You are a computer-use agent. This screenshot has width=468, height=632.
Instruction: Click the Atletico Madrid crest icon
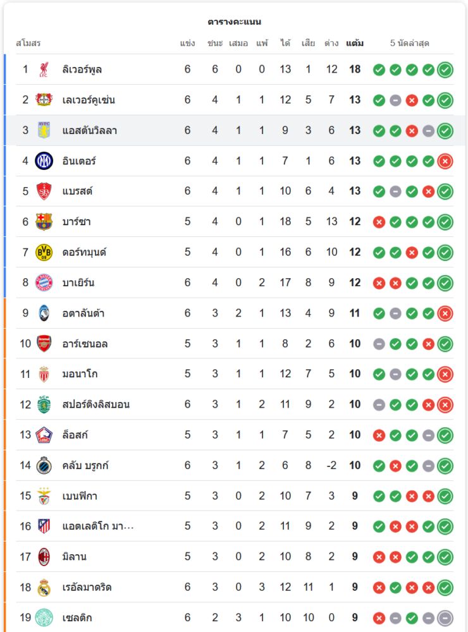[x=44, y=526]
